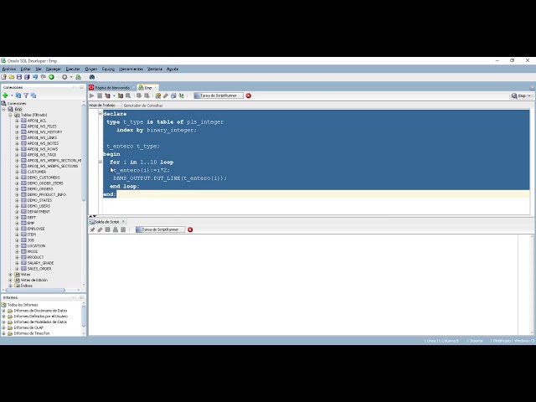
Task: Expand Informes de OLAP folder
Action: (3, 327)
